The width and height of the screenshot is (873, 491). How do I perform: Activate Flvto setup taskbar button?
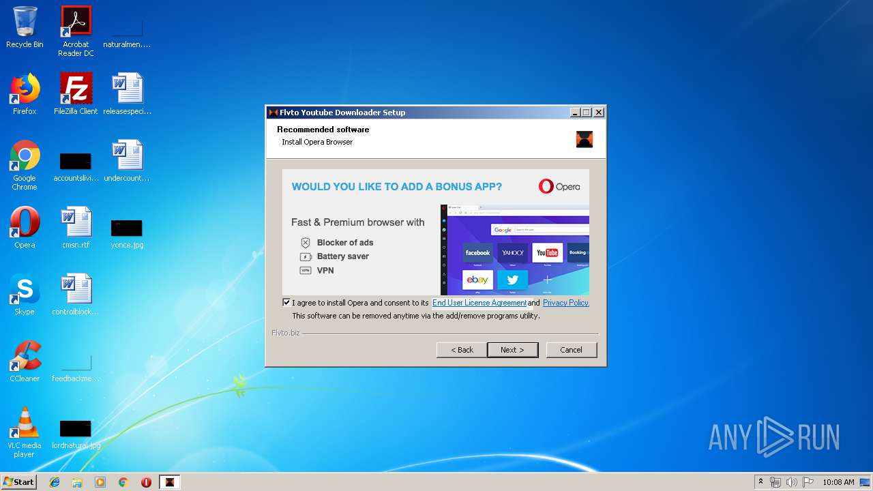(170, 482)
